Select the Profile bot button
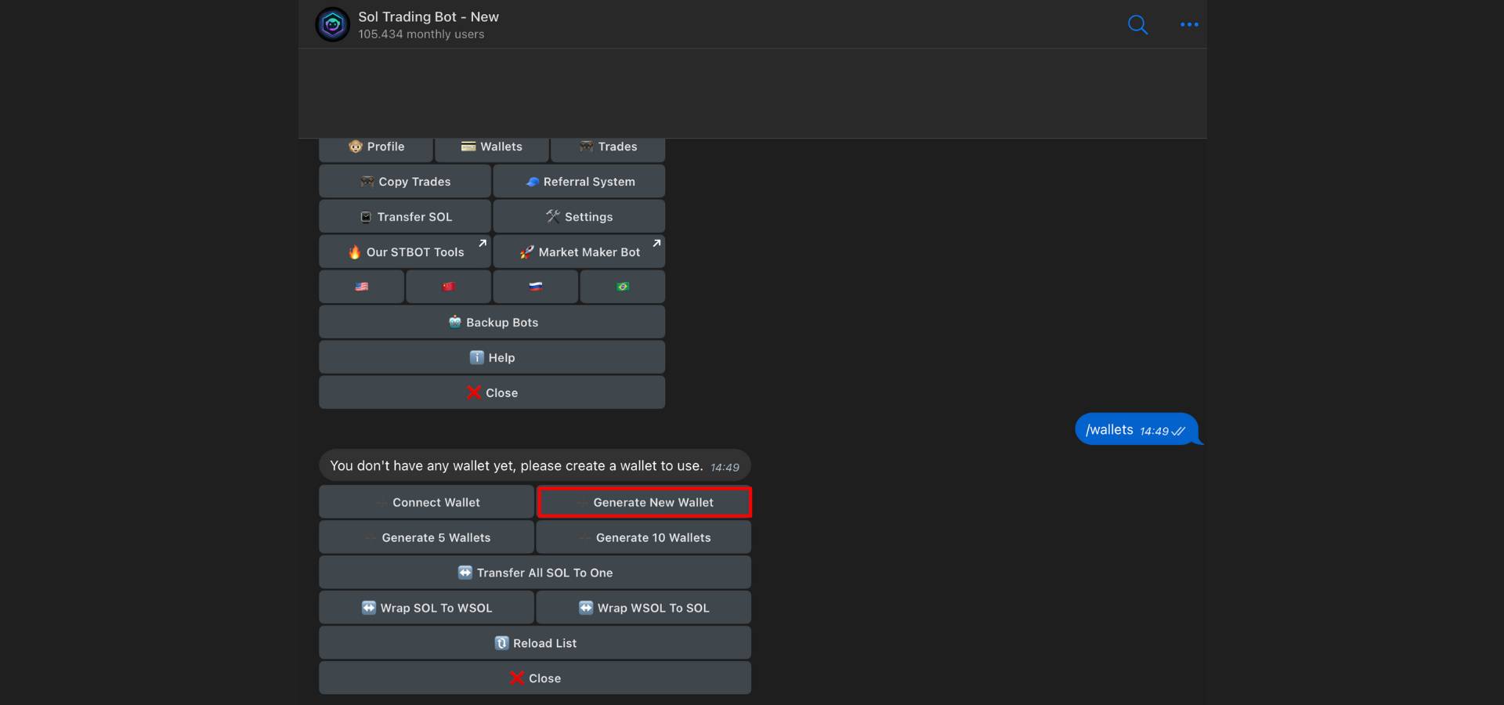The width and height of the screenshot is (1504, 705). coord(376,147)
